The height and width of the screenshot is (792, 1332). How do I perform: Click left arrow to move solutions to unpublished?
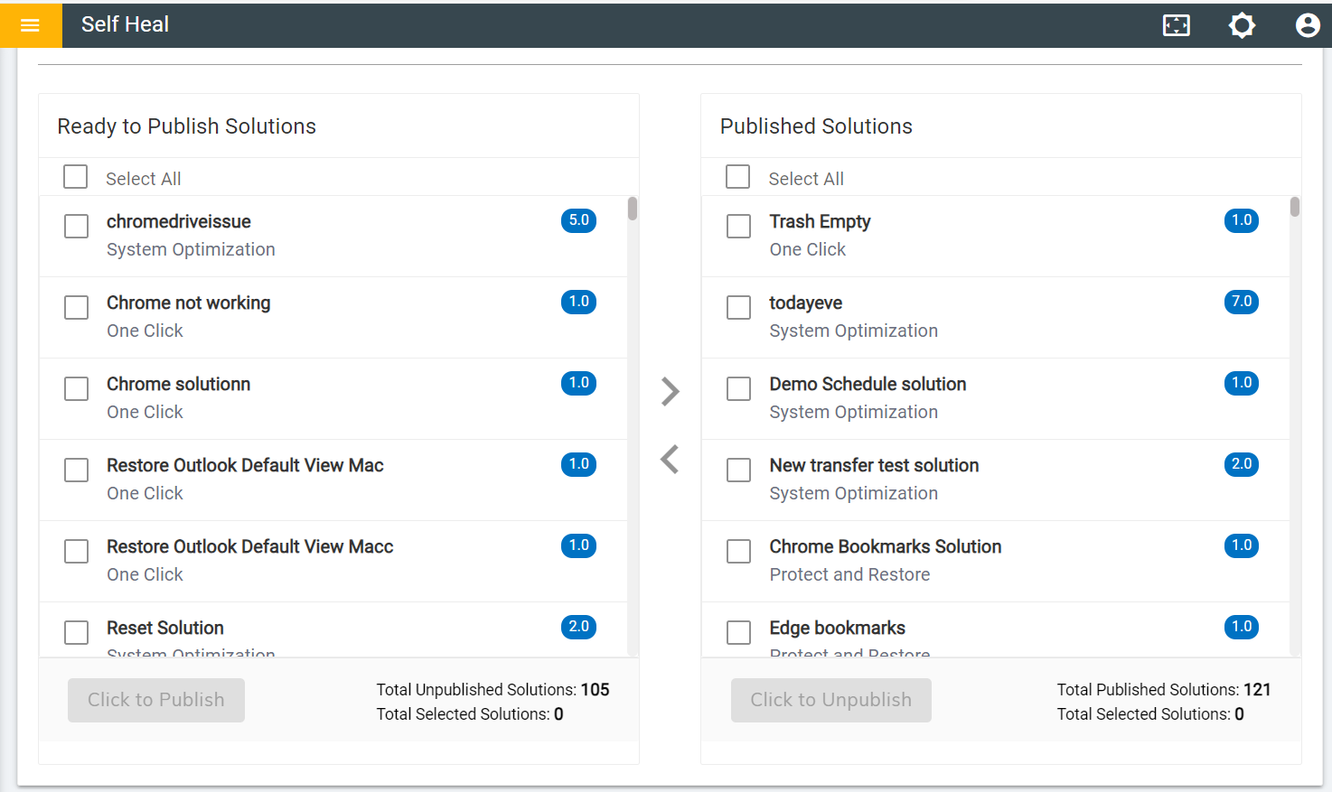[670, 459]
